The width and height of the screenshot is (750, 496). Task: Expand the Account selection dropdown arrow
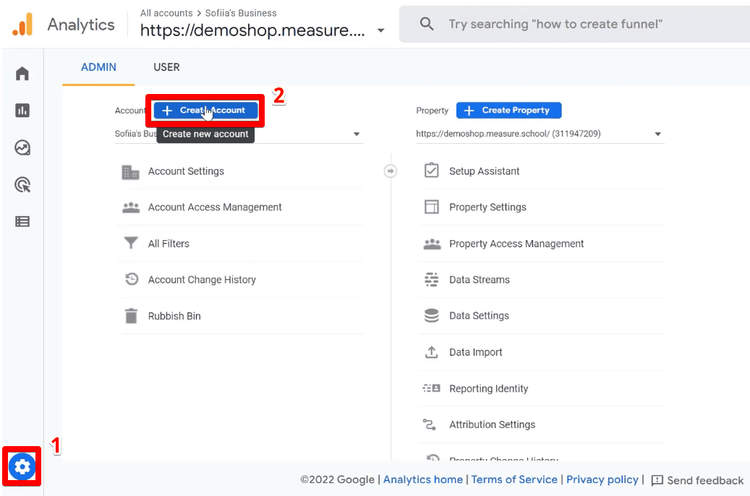click(x=357, y=134)
